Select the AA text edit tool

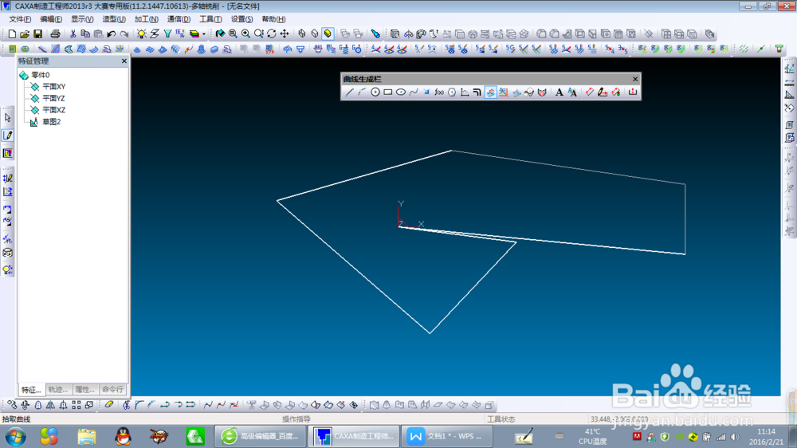point(572,92)
